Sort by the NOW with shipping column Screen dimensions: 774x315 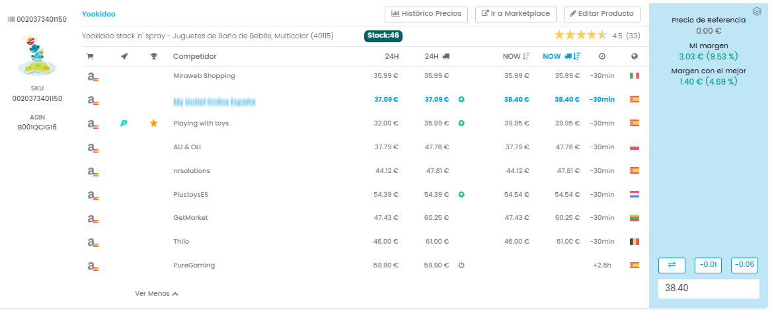click(561, 57)
